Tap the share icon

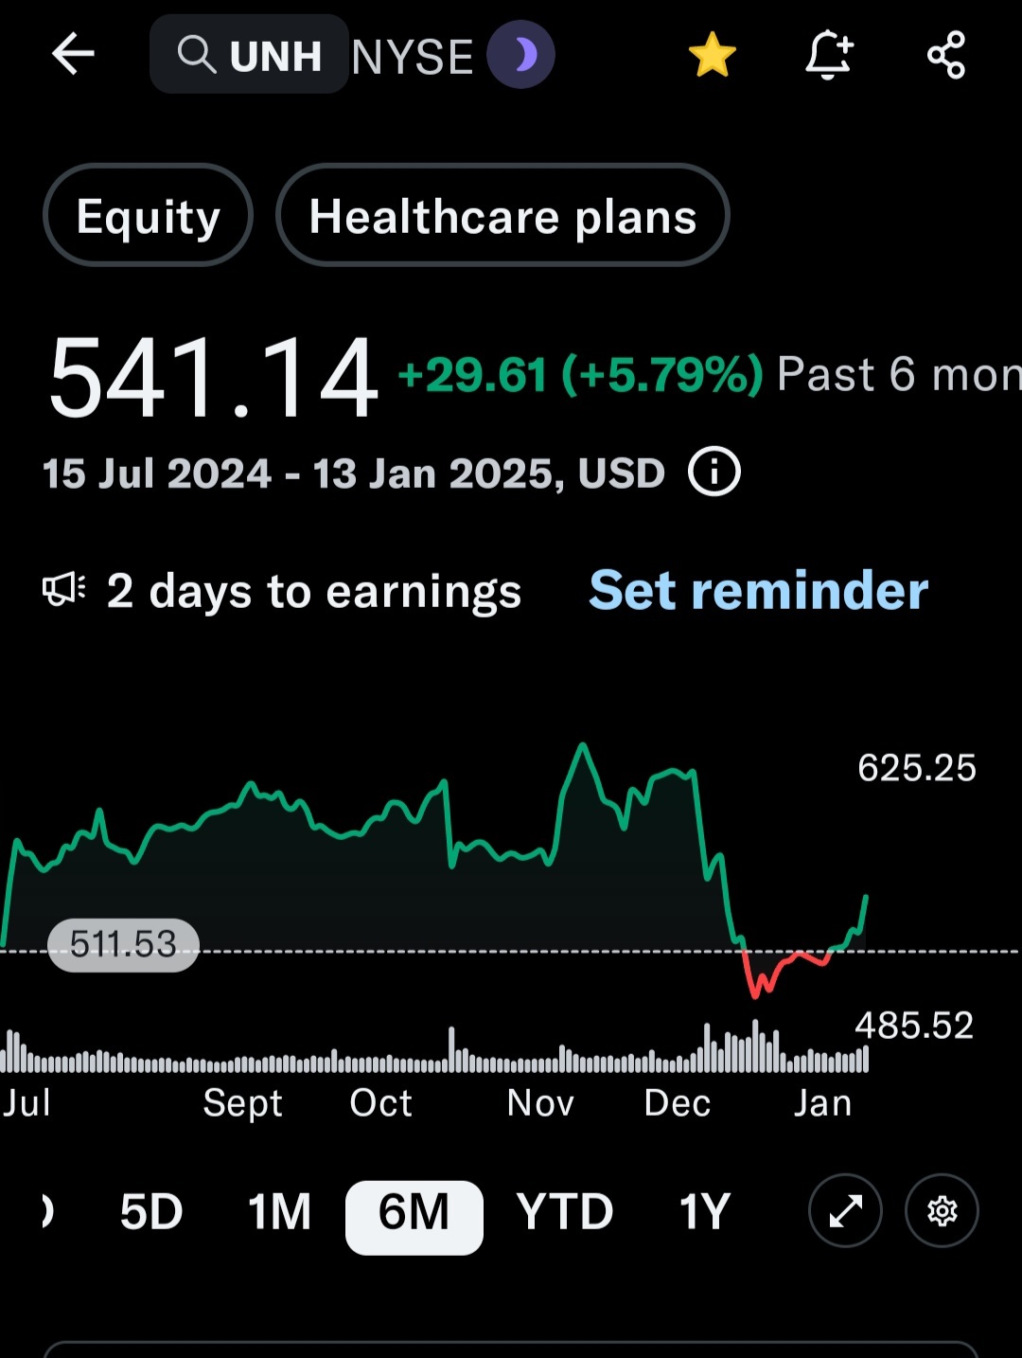946,54
